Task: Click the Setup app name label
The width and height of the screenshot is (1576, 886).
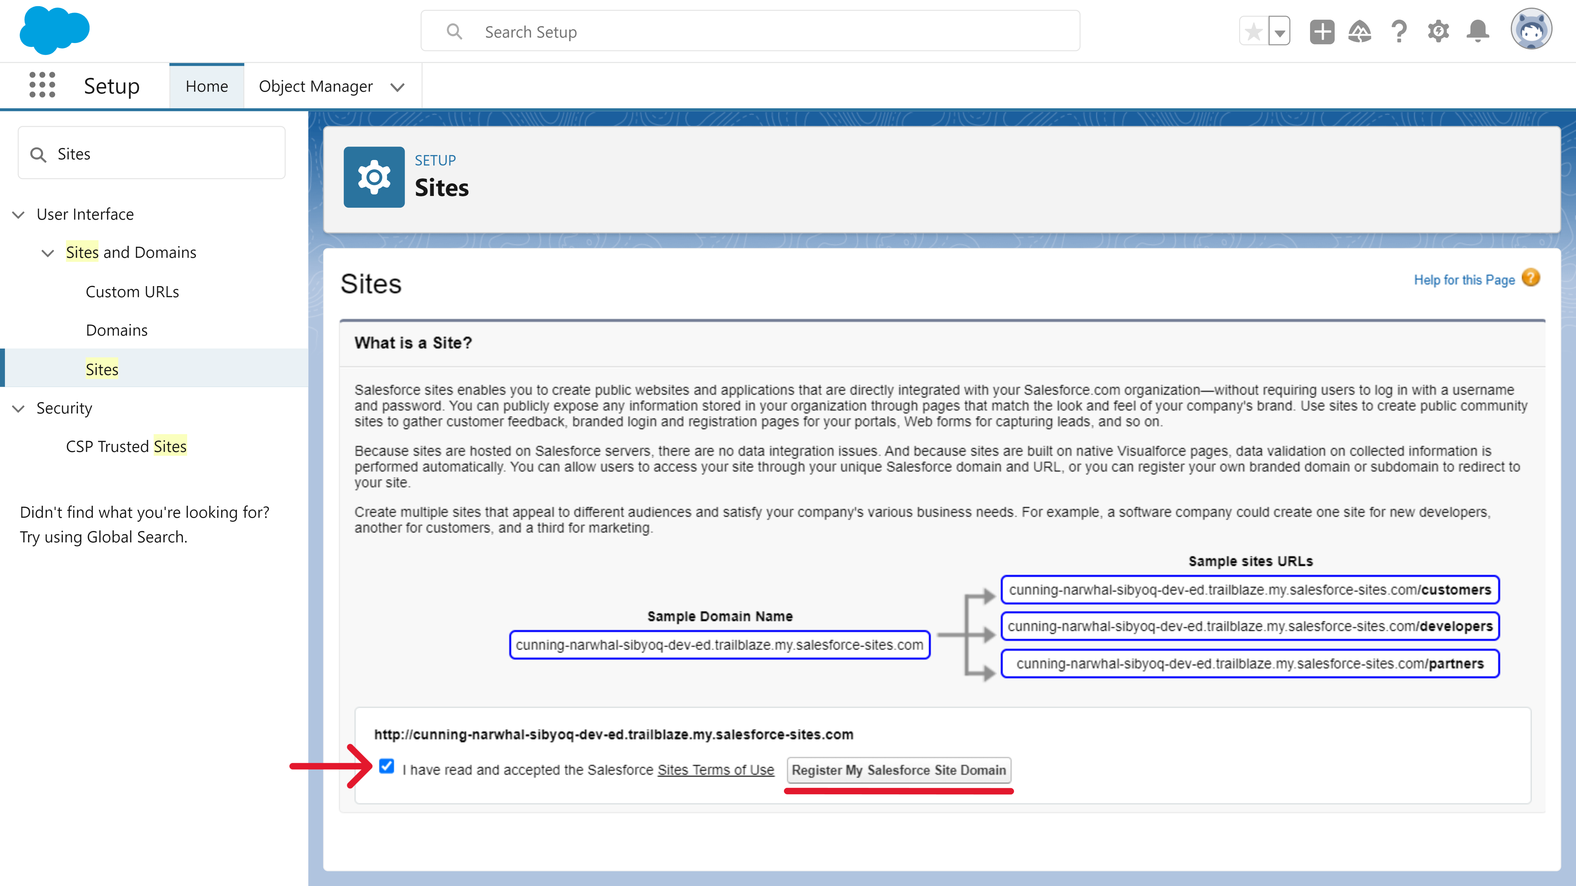Action: (111, 86)
